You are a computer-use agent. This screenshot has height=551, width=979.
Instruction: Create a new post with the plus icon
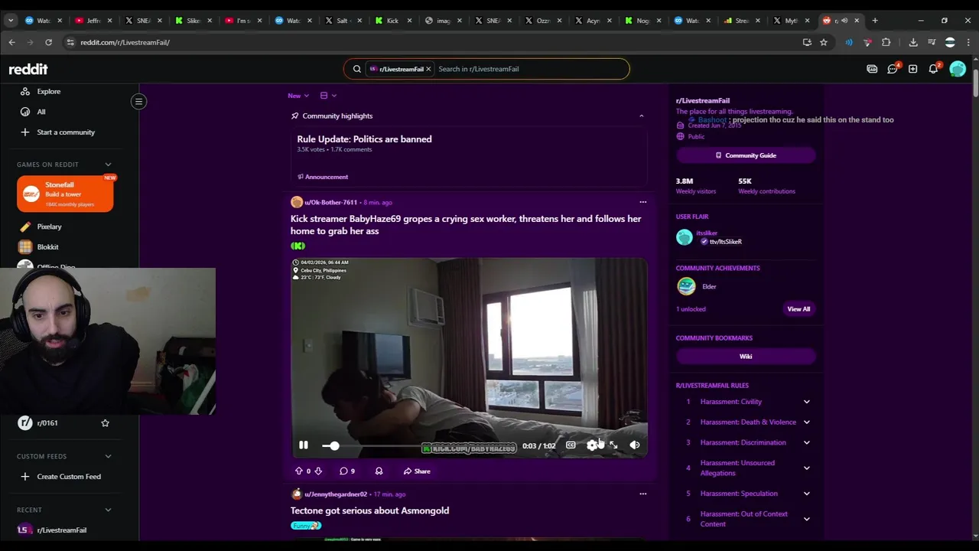[x=912, y=69]
